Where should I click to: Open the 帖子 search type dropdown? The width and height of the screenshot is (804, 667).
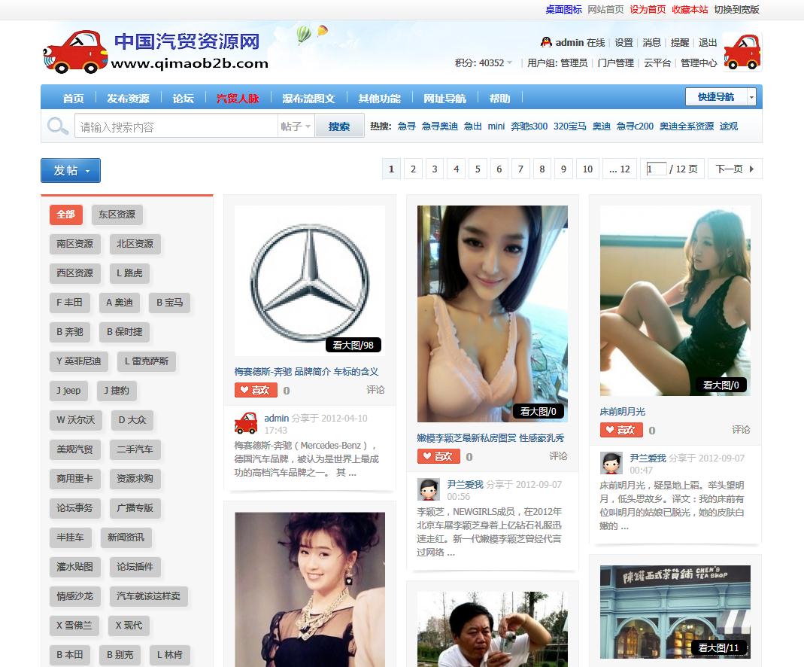[x=297, y=125]
